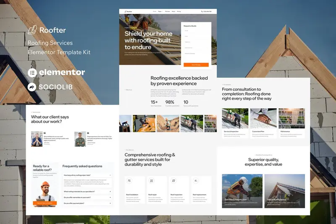Click the Elementor round E logo icon
This screenshot has width=336, height=224.
coord(32,73)
